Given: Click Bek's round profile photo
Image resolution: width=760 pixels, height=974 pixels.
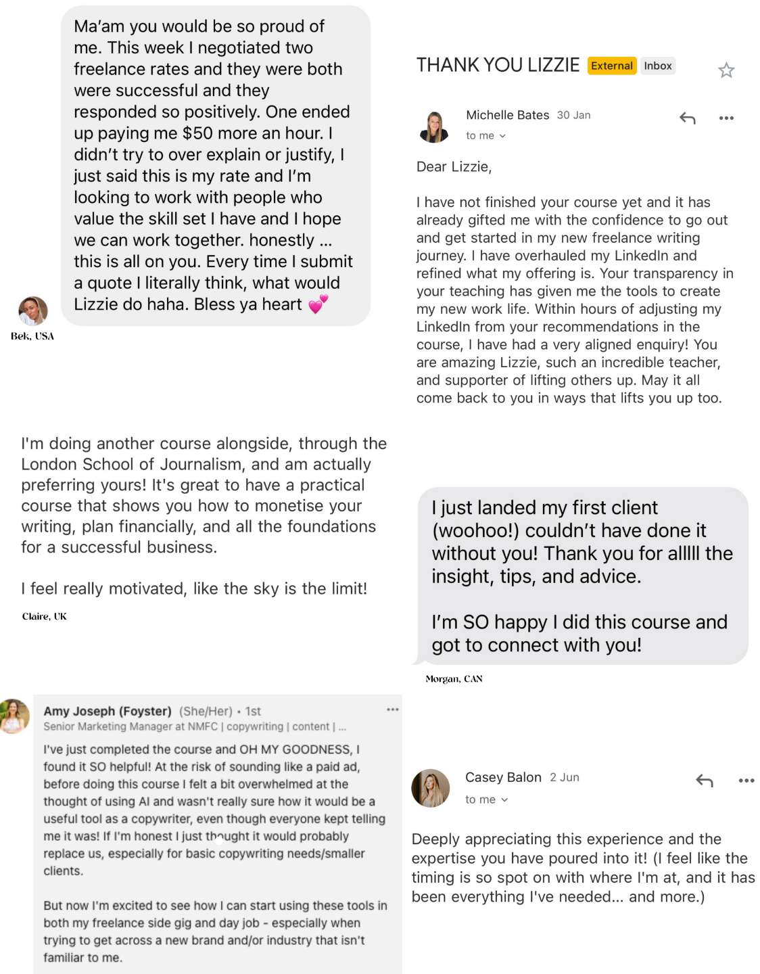Looking at the screenshot, I should tap(32, 311).
